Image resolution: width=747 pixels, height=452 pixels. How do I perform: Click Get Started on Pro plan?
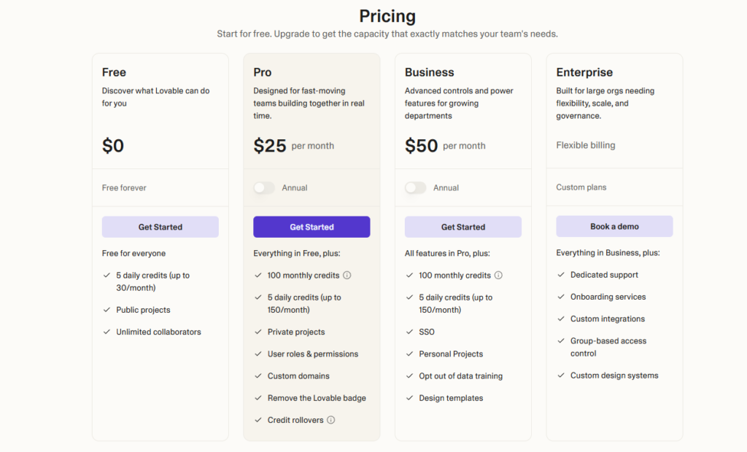tap(311, 227)
